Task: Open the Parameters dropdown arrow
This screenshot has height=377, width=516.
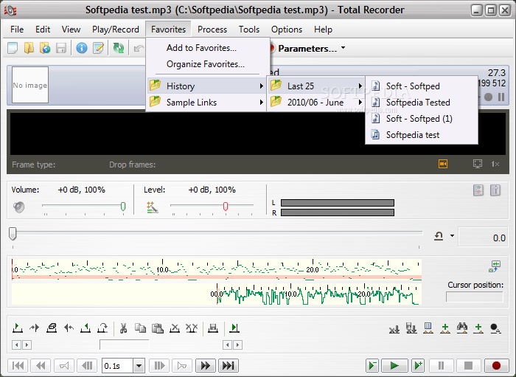Action: click(344, 48)
